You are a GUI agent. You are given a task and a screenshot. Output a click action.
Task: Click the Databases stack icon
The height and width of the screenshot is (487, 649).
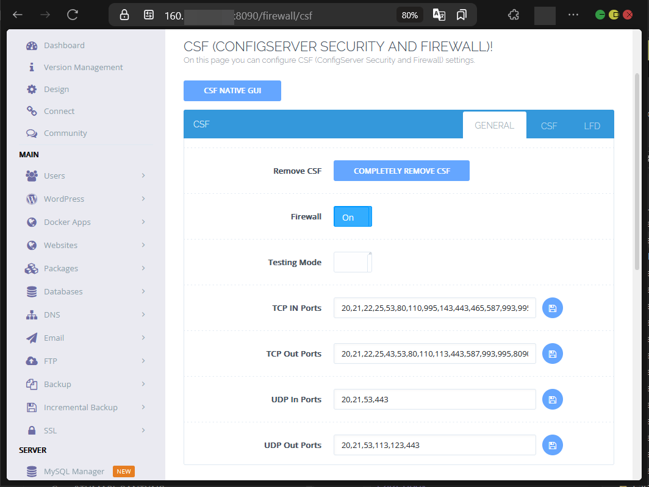point(32,292)
